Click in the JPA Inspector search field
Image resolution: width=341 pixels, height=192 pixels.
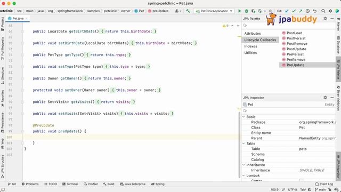coord(288,111)
